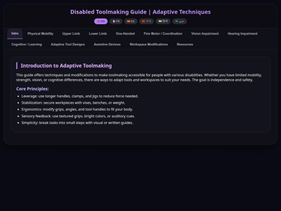Show the One-Handed tab
Screen dimensions: 281x211
[125, 34]
